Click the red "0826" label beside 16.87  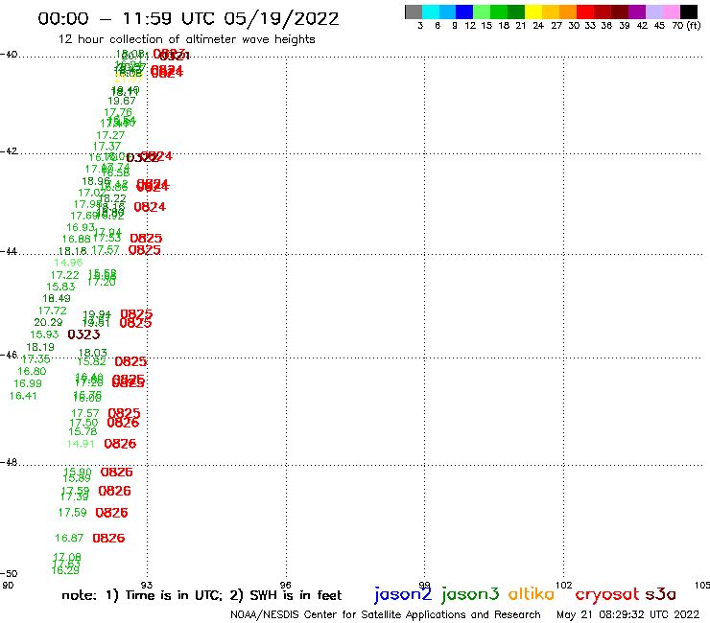coord(108,538)
